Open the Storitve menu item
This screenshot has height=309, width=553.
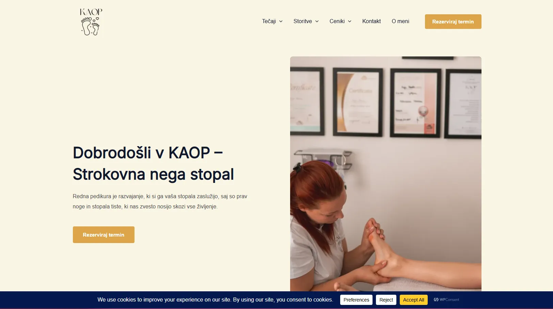point(303,21)
